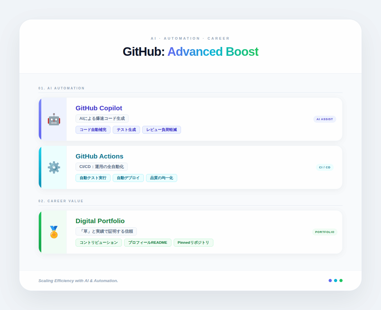The height and width of the screenshot is (310, 381).
Task: Click the medal icon on Digital Portfolio card
Action: coord(54,232)
